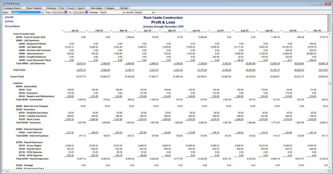Viewport: 333px width, 174px height.
Task: Select row 50100 · Cost of Goods Sold
Action: (30, 37)
